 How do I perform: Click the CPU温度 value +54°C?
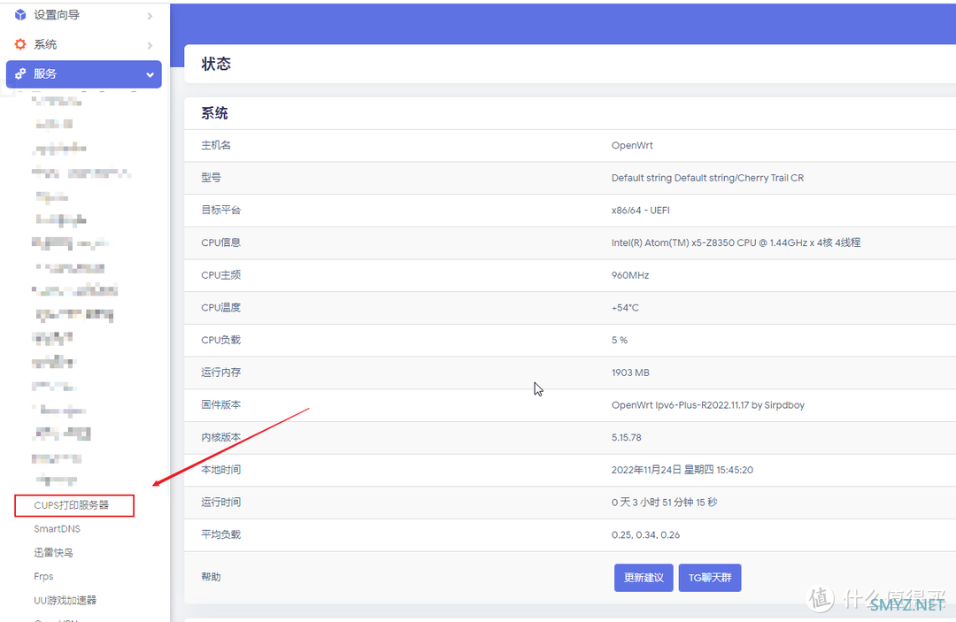click(625, 308)
